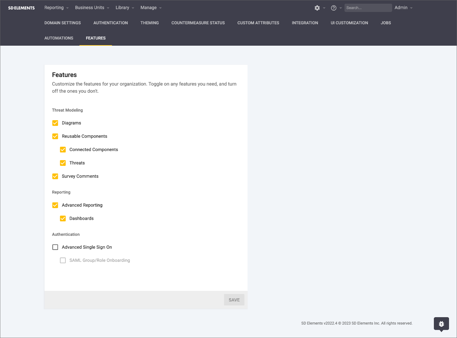This screenshot has height=338, width=457.
Task: Click the bug report icon
Action: tap(441, 324)
